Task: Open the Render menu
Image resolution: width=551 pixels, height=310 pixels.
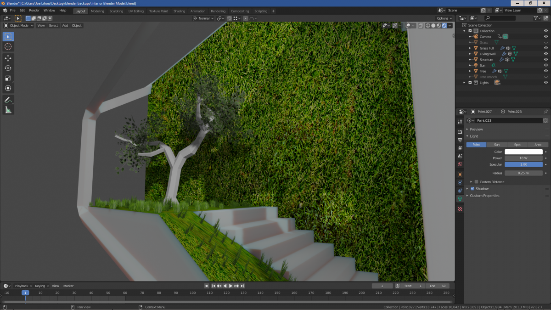Action: point(34,10)
